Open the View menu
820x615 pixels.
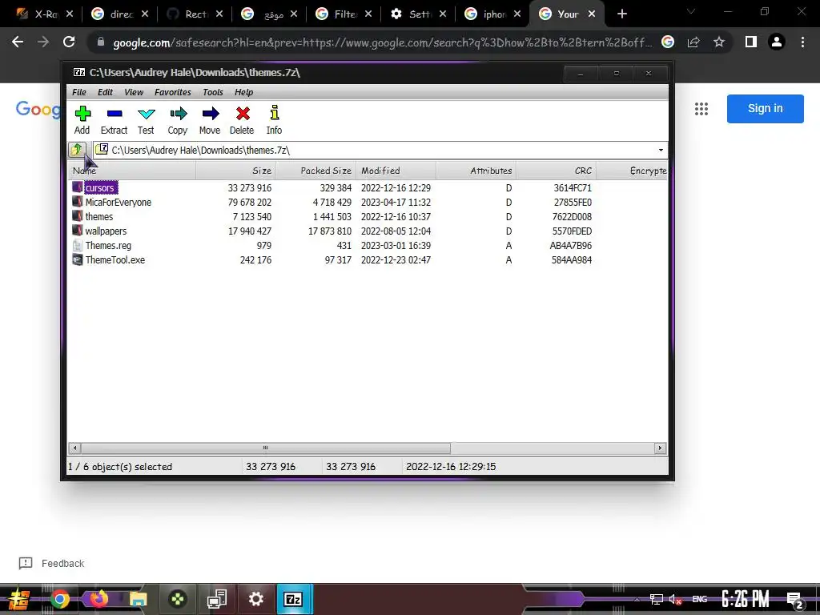pyautogui.click(x=134, y=92)
